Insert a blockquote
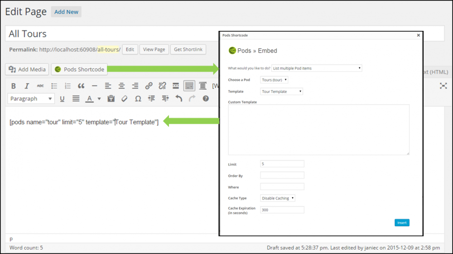 point(81,86)
